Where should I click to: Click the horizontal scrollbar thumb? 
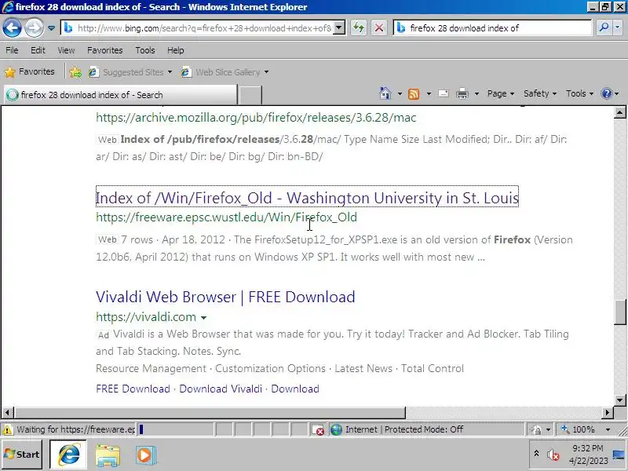coord(210,412)
